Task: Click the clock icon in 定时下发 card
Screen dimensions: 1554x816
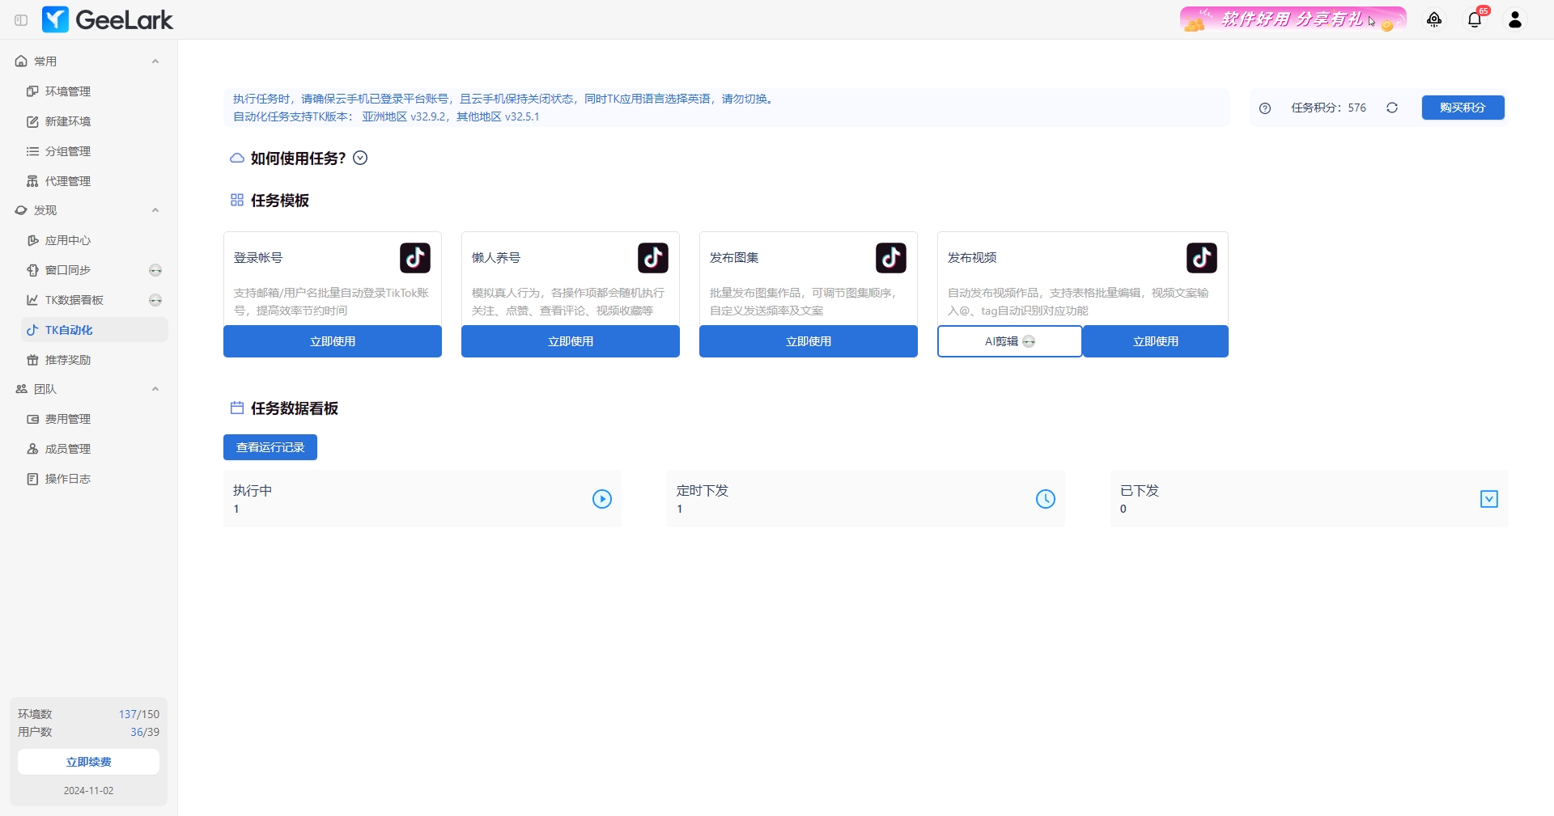Action: 1046,499
